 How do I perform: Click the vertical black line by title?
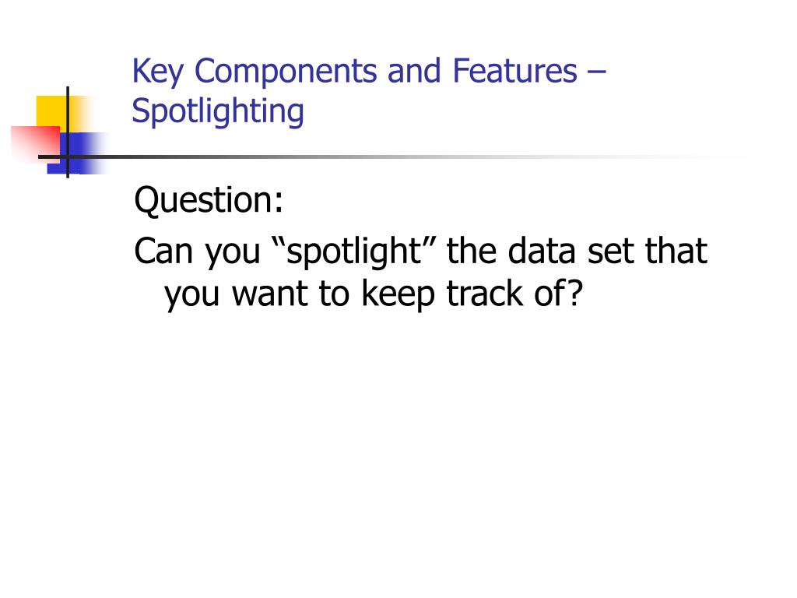(68, 132)
